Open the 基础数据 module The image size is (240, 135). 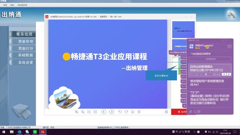point(22,55)
